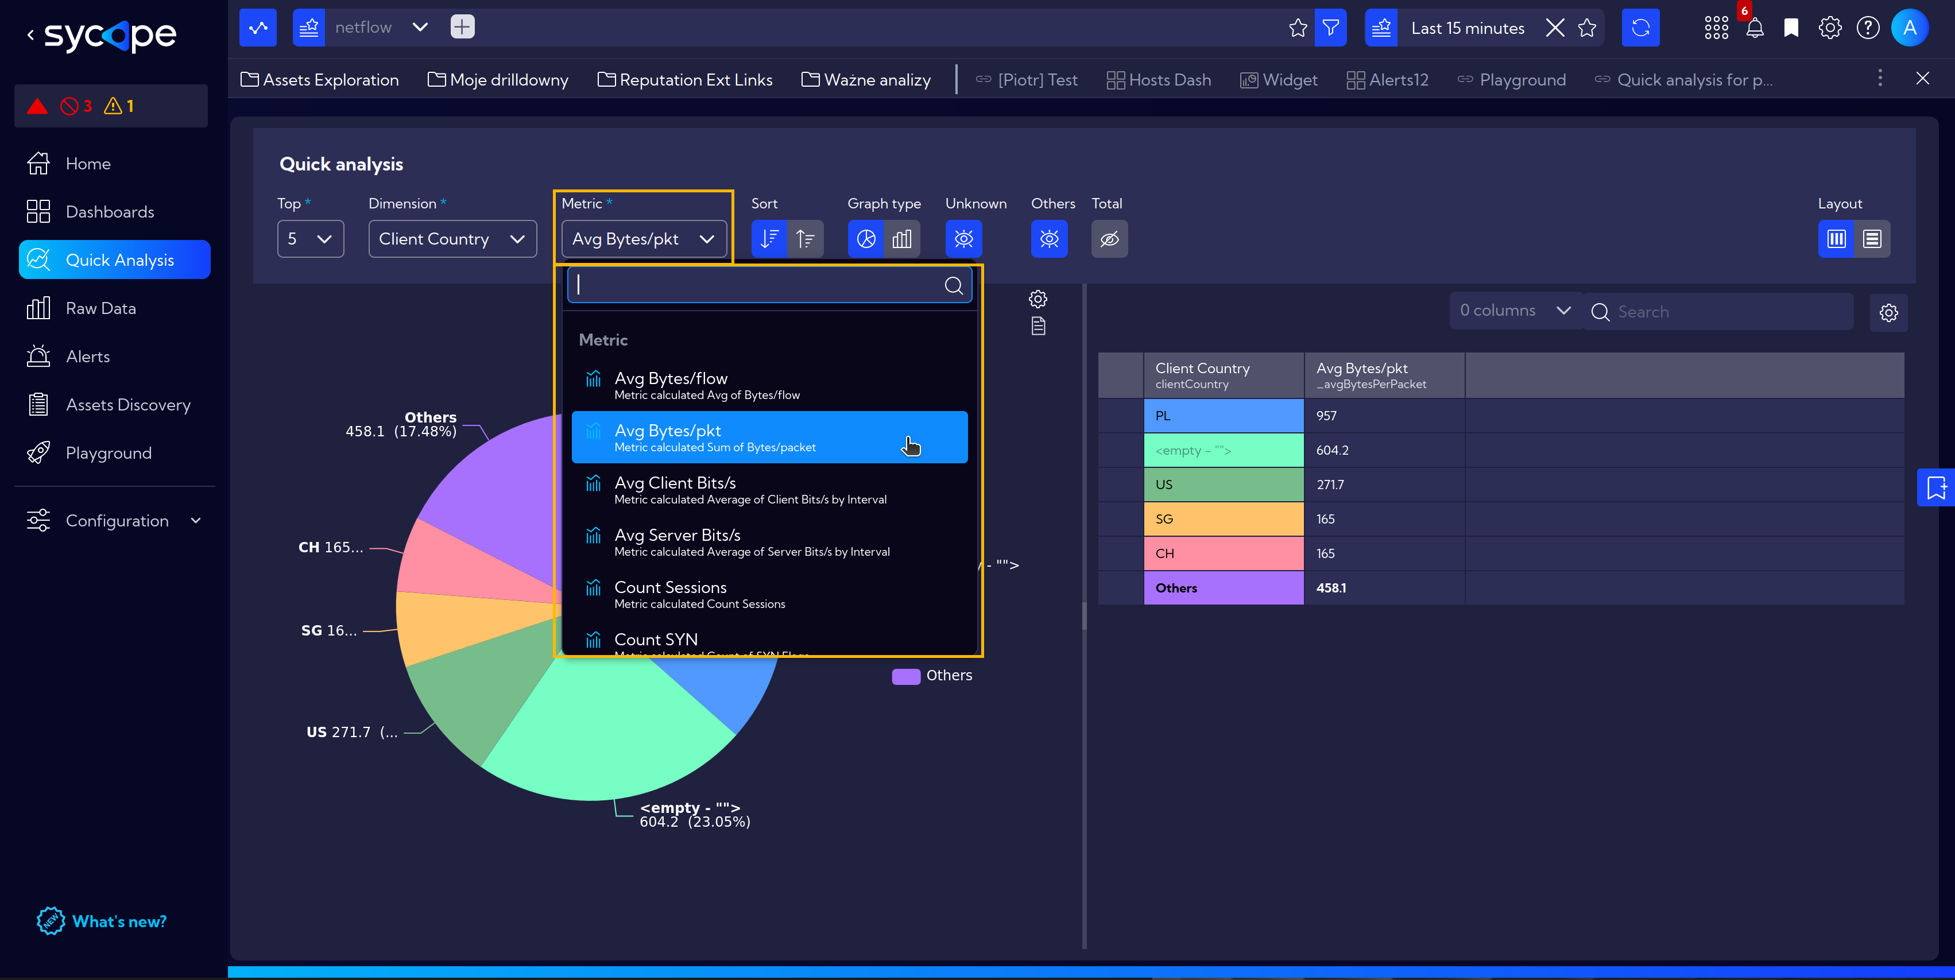Select descending sort order
1955x980 pixels.
[769, 239]
